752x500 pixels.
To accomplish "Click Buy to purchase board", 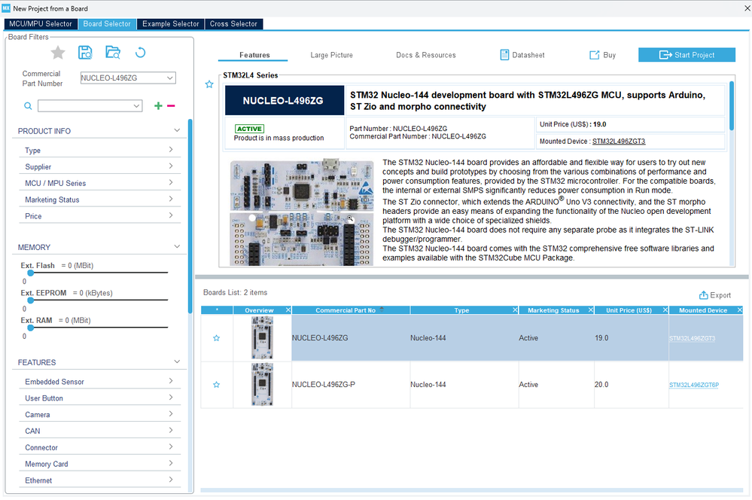I will (602, 55).
